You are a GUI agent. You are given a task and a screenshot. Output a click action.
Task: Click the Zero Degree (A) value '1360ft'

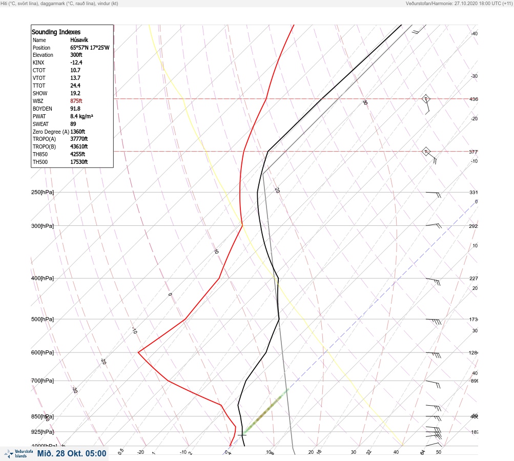tap(78, 132)
